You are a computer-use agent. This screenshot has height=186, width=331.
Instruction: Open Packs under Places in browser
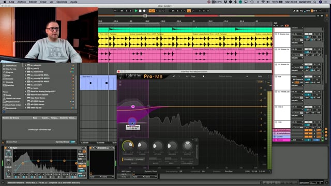pyautogui.click(x=9, y=95)
